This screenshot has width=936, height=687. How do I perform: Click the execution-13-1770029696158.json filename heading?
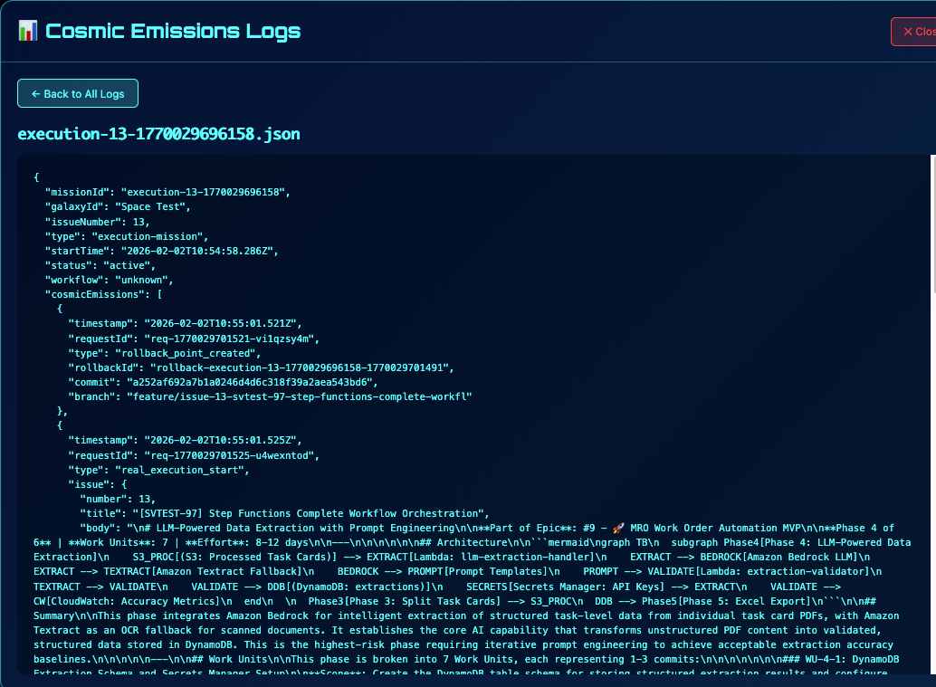click(158, 133)
